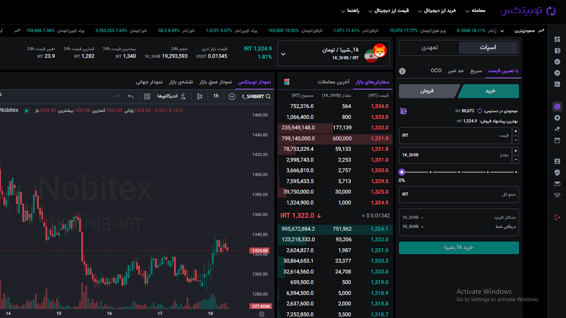Screen dimensions: 566x318
Task: Switch the order book layout icon
Action: click(287, 82)
